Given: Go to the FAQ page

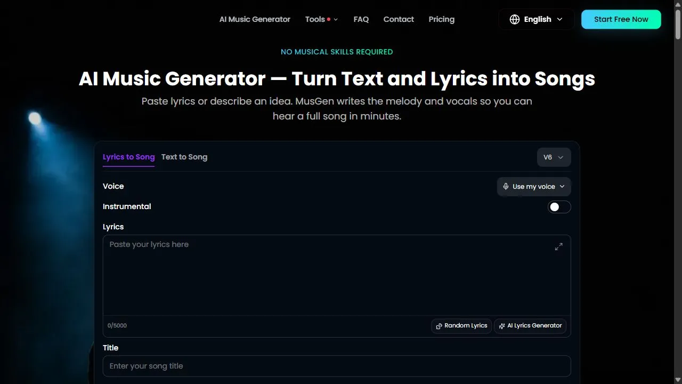Looking at the screenshot, I should click(361, 19).
